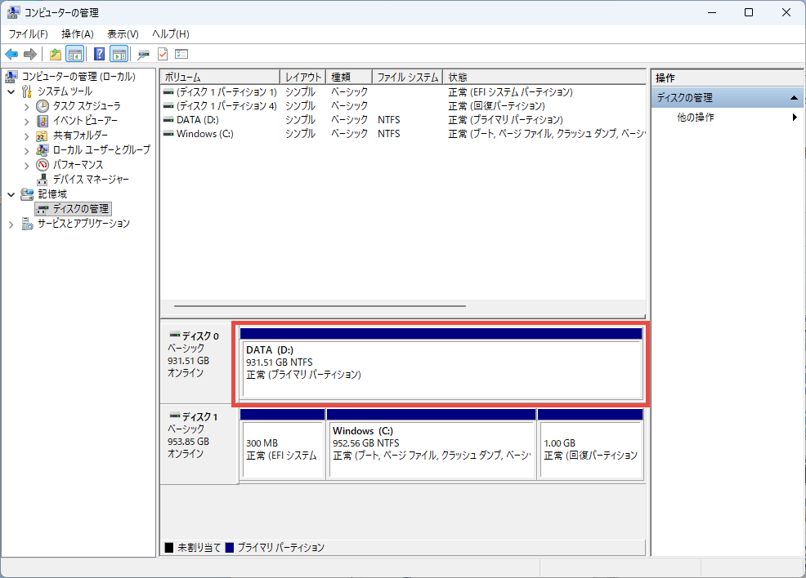
Task: Click the blue Back arrow in toolbar
Action: click(11, 55)
